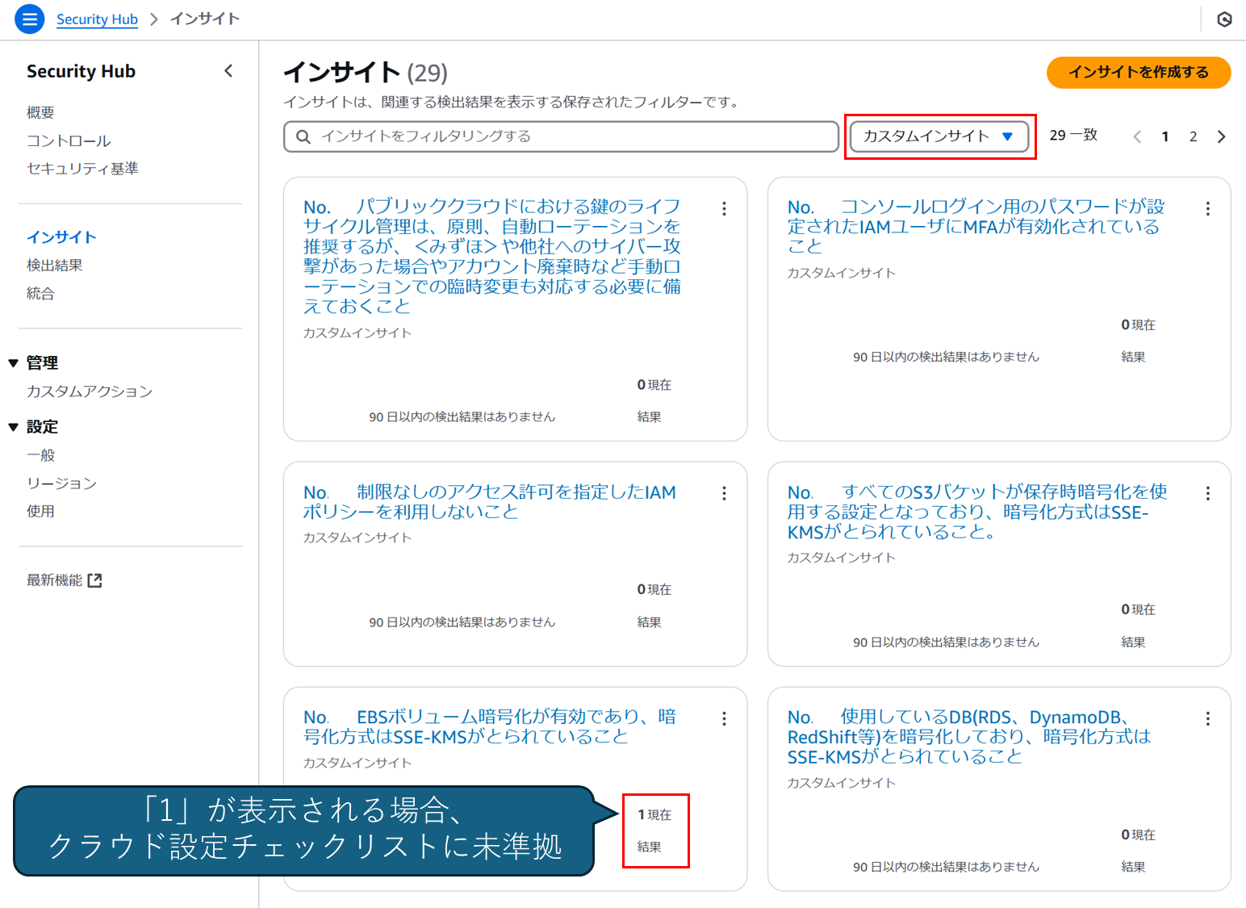Collapse the 管理 sidebar section
The height and width of the screenshot is (908, 1246).
tap(14, 362)
